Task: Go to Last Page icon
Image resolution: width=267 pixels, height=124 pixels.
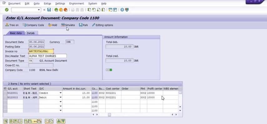Action: [x=103, y=10]
